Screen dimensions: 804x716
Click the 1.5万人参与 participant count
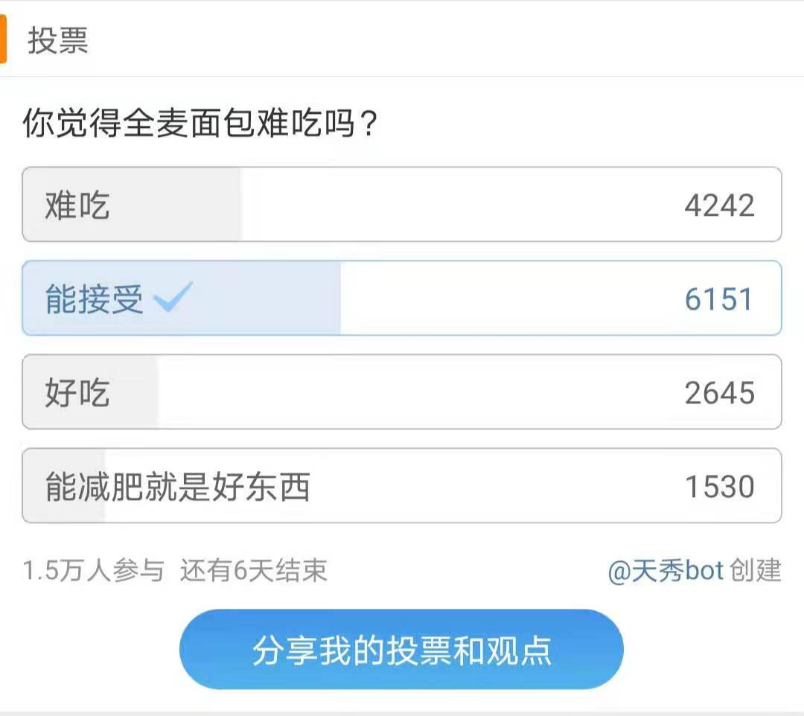coord(93,572)
